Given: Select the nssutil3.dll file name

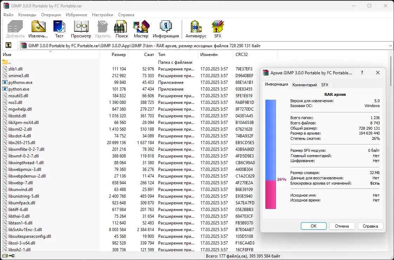Looking at the screenshot, I should 18,96.
